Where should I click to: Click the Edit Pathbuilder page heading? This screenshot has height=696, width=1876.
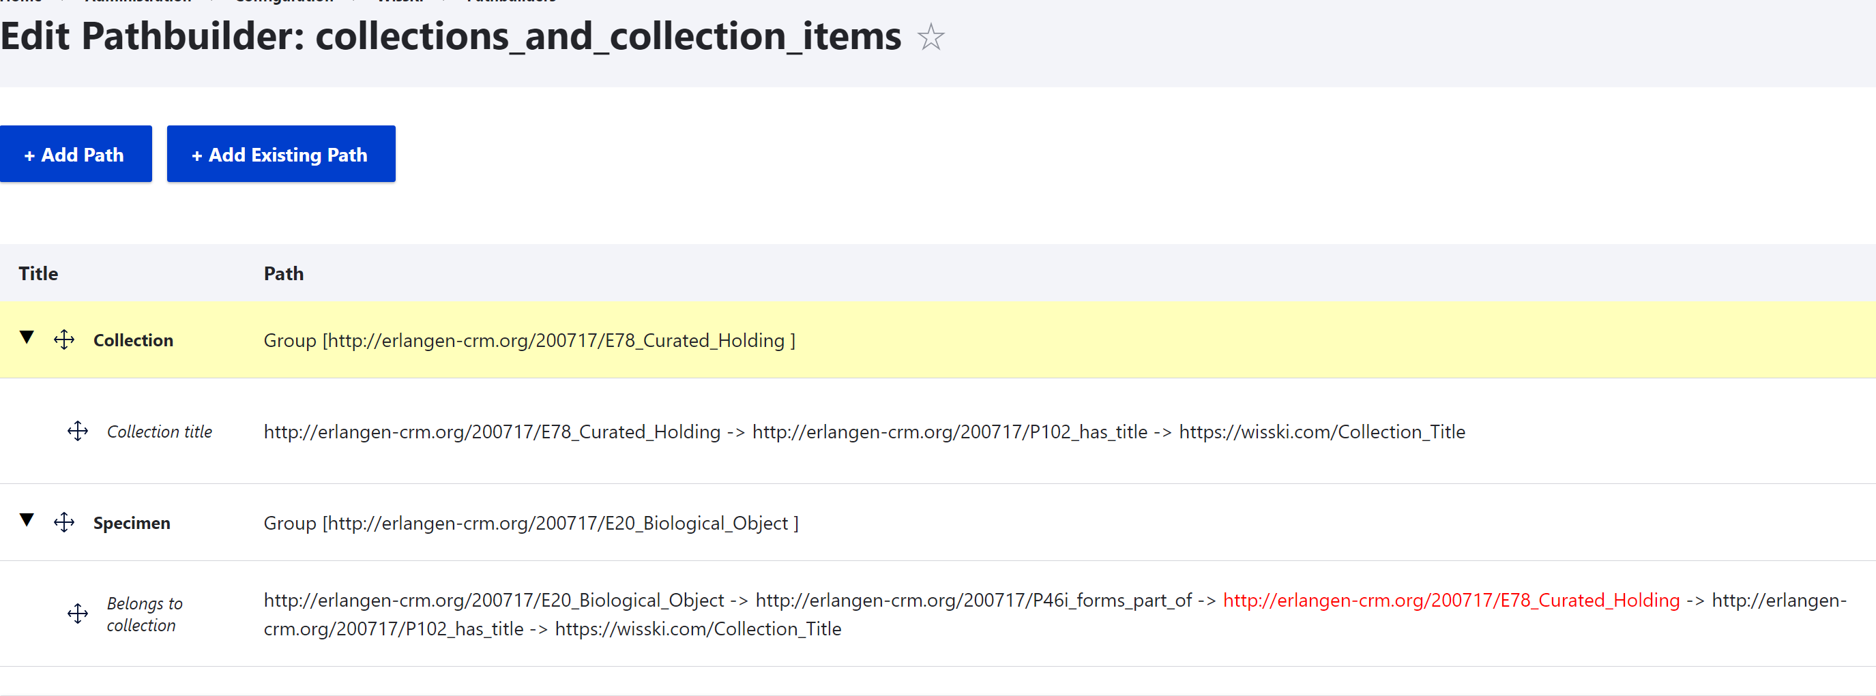451,36
